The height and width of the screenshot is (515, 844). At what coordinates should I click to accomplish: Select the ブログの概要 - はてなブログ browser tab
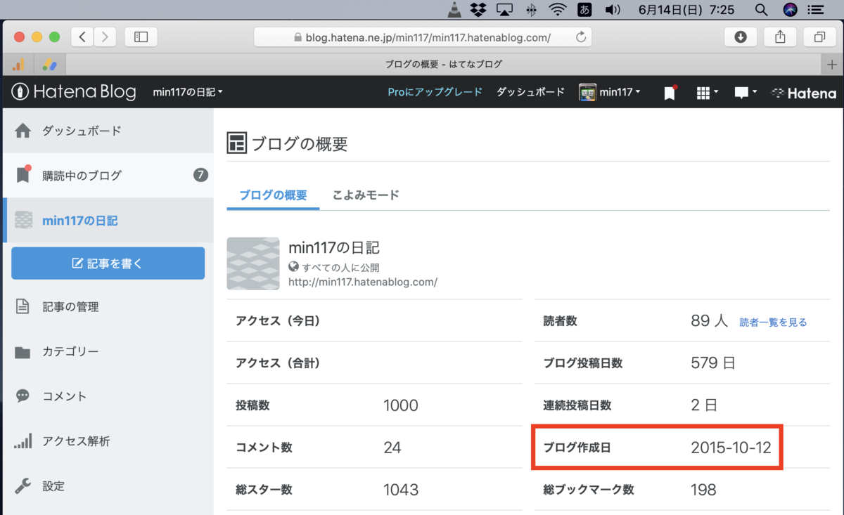coord(444,65)
